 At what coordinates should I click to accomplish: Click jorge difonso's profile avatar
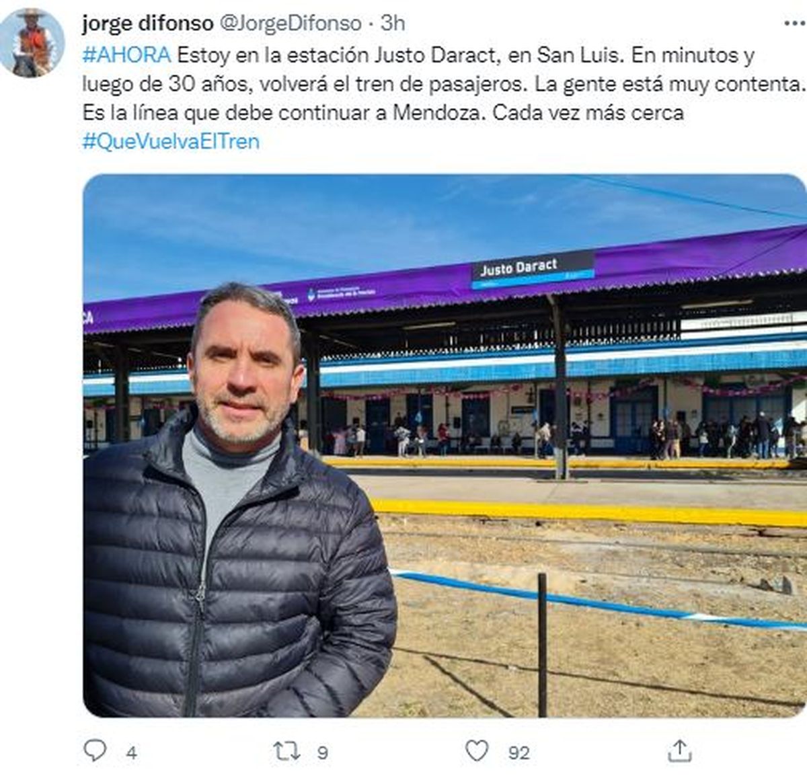point(31,42)
